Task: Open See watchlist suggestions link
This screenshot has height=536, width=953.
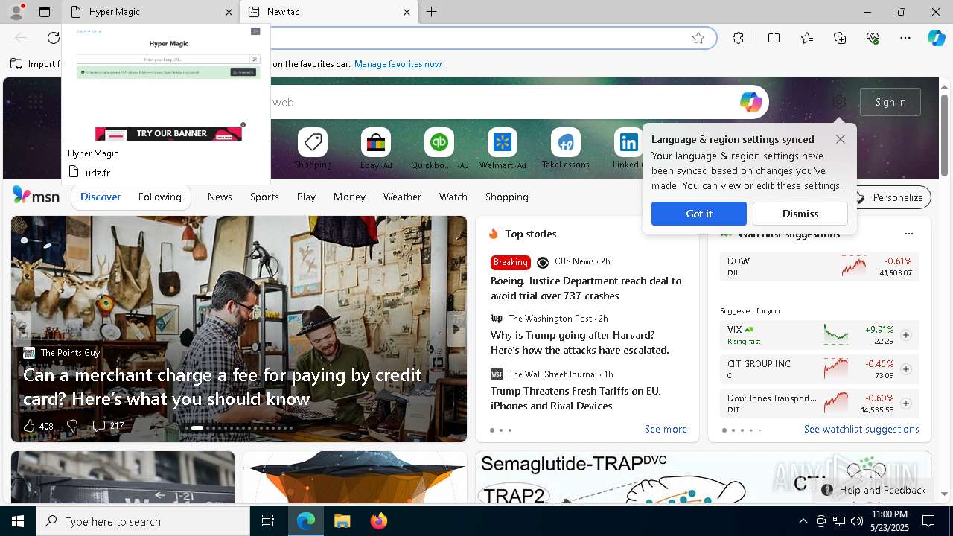Action: 861,429
